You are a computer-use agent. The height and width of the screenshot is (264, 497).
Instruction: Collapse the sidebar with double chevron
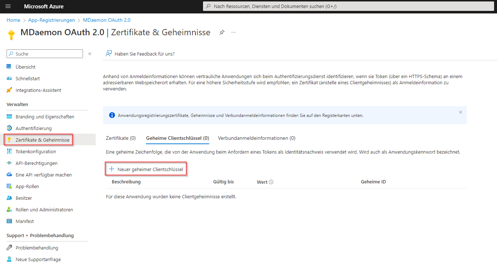tap(90, 54)
